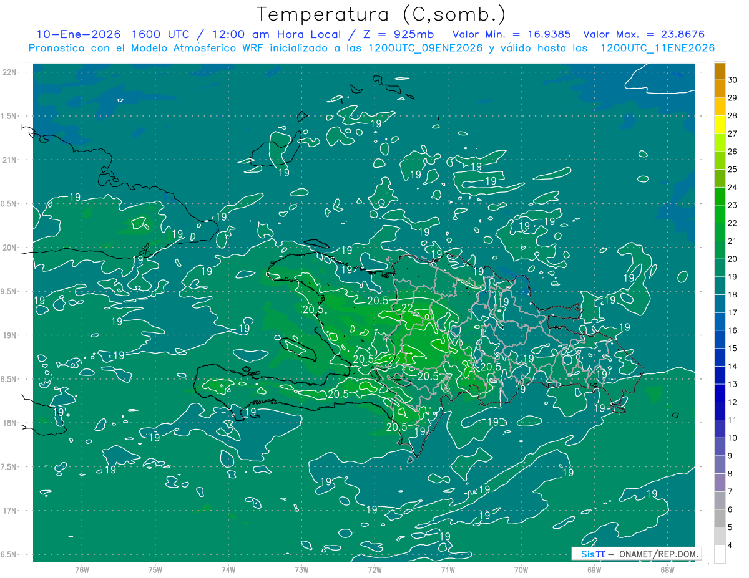
Task: Click the 76W longitude axis label
Action: tap(82, 569)
